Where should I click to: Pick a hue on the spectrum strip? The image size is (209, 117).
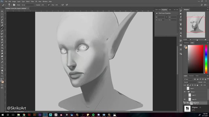pyautogui.click(x=206, y=59)
